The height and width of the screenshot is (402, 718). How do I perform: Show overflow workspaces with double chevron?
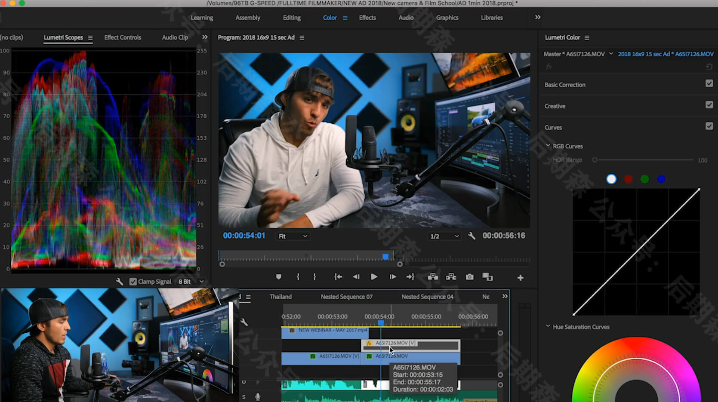(538, 17)
